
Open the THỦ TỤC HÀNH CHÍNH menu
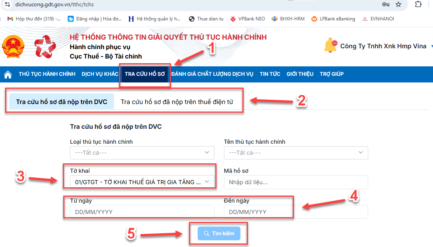(x=47, y=74)
